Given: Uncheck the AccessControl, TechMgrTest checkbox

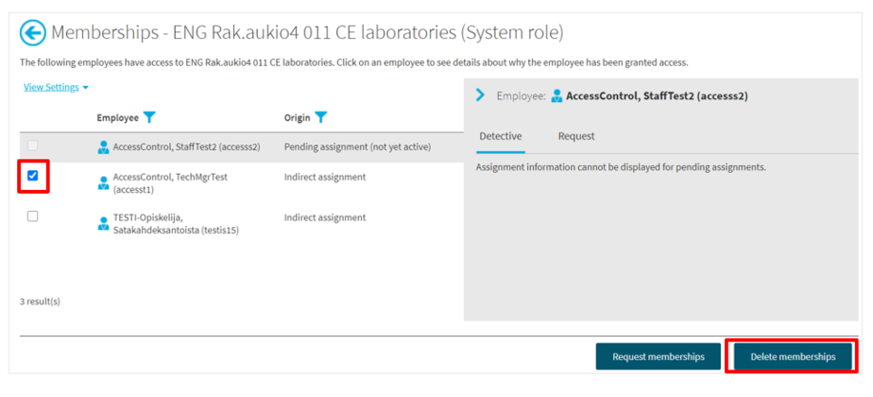Looking at the screenshot, I should pos(32,176).
